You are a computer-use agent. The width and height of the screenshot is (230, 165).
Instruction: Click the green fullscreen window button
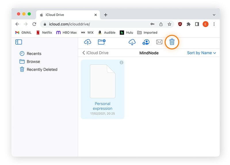[x=29, y=14]
